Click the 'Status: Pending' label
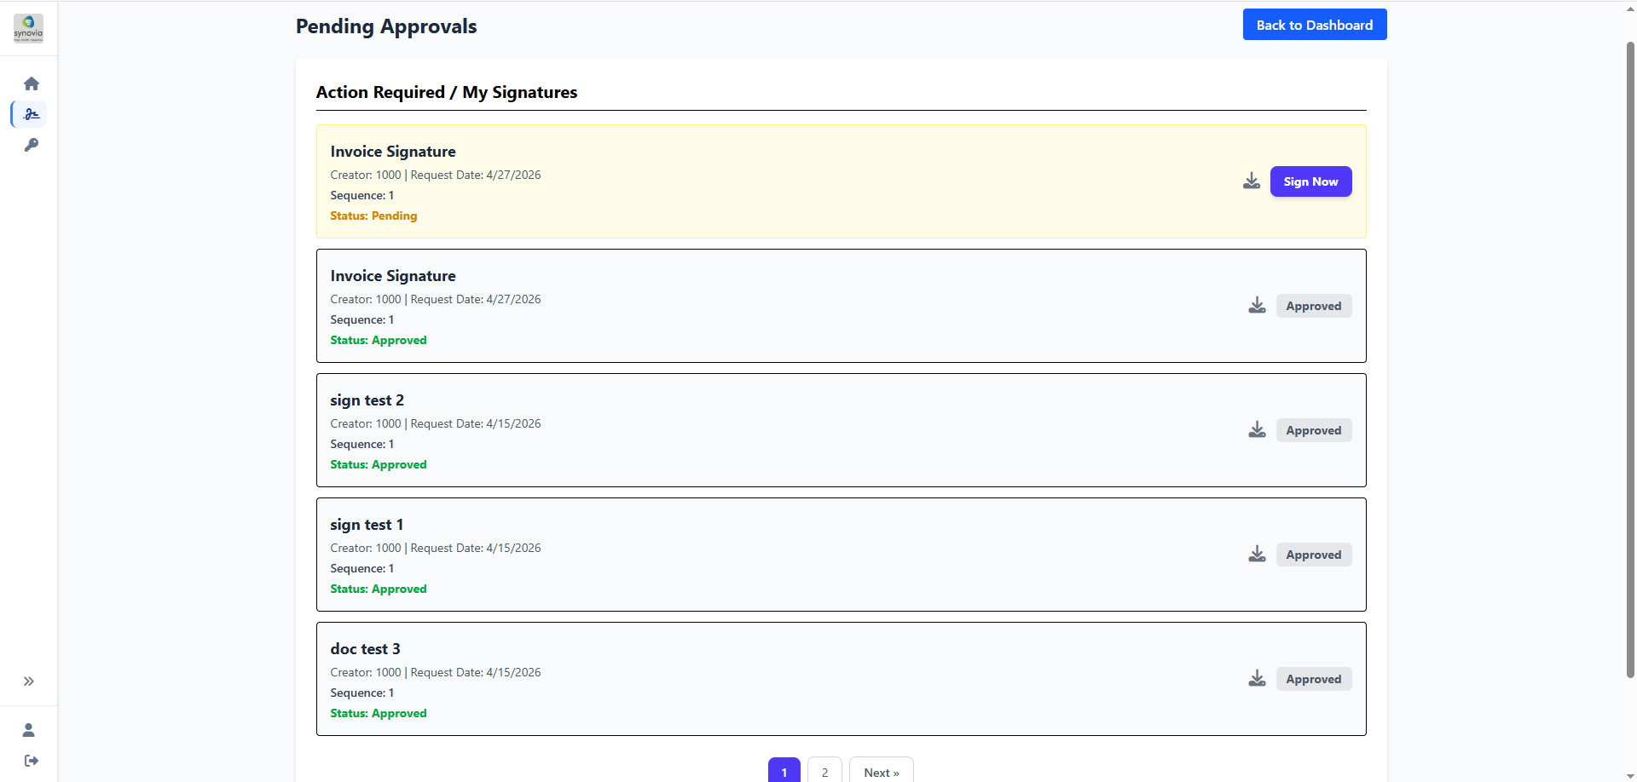 tap(373, 216)
